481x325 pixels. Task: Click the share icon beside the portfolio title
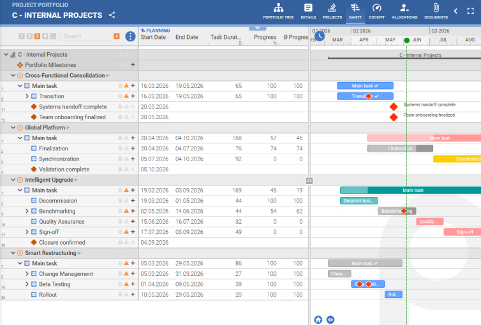tap(112, 15)
